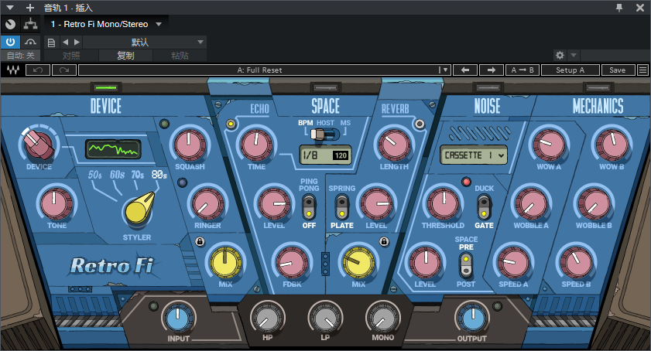Screen dimensions: 651x351
Task: Click the waveform display screen
Action: point(113,149)
